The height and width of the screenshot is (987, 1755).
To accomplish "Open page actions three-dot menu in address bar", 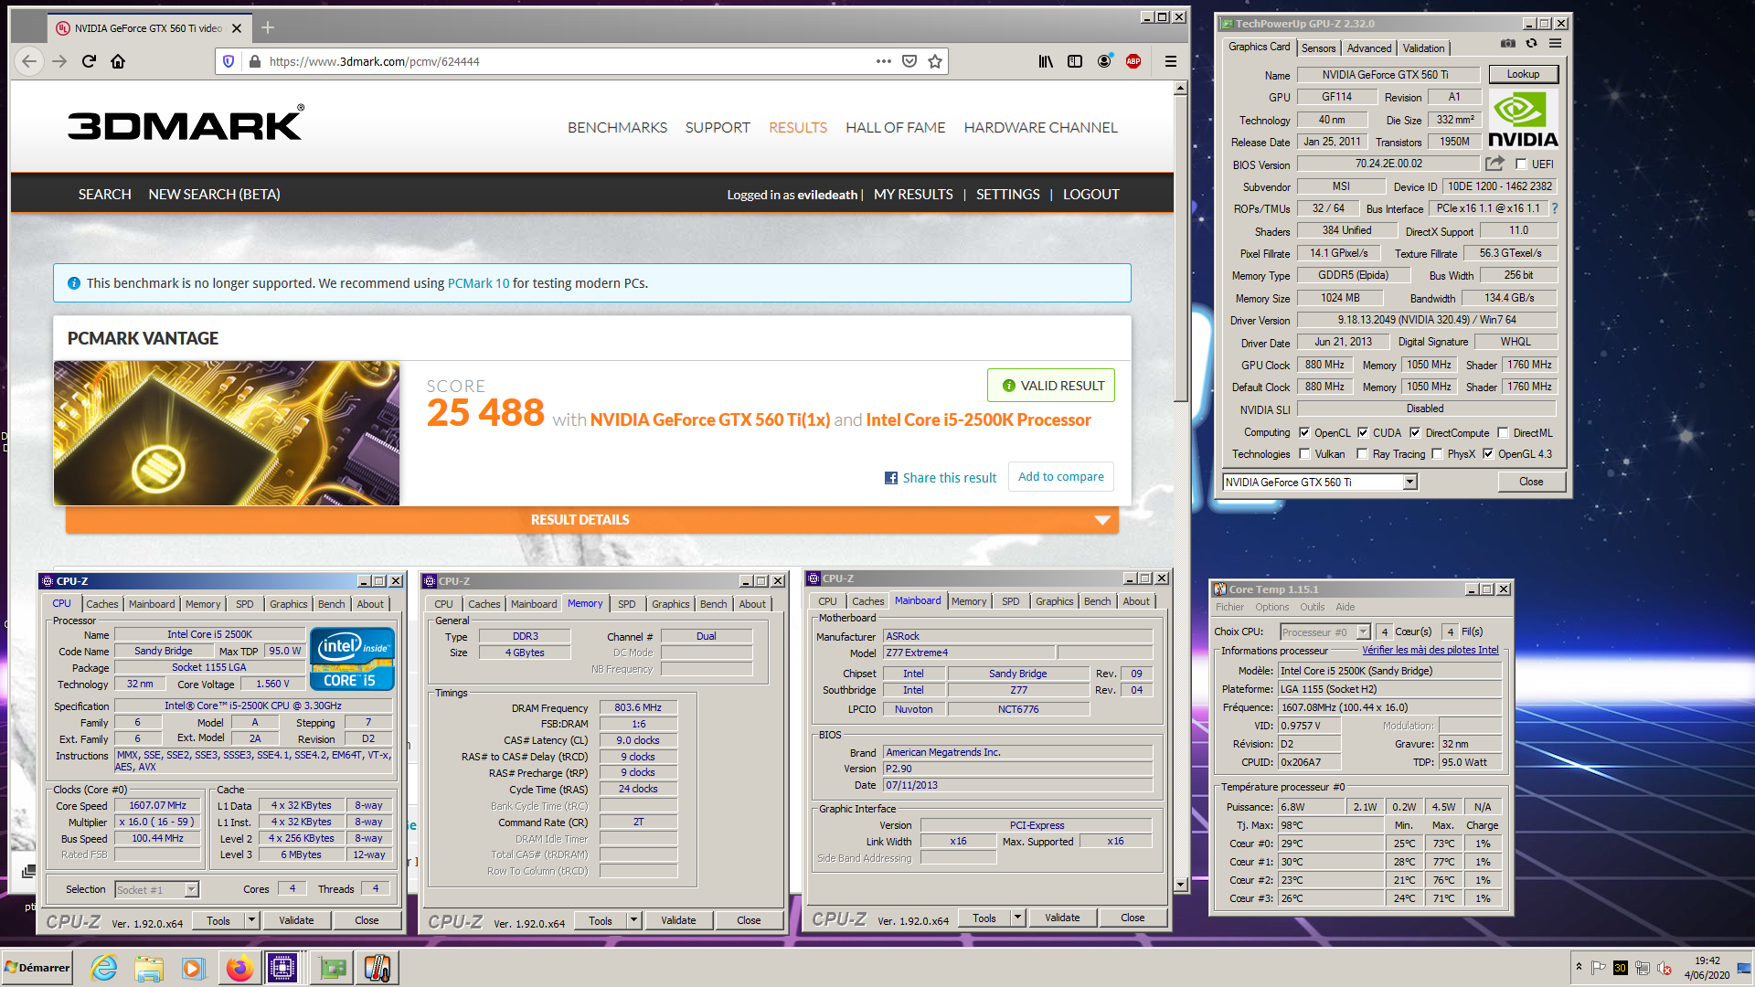I will (x=883, y=61).
